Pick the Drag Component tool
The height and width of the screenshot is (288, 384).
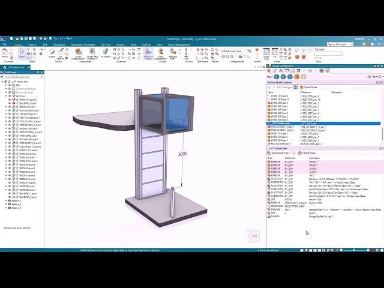[161, 54]
